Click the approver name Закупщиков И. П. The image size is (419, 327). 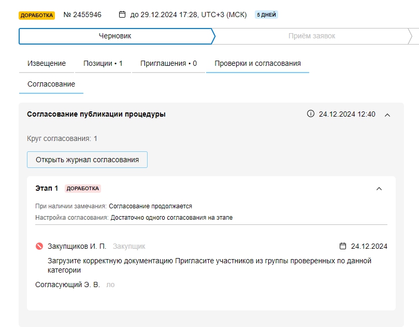(x=77, y=246)
